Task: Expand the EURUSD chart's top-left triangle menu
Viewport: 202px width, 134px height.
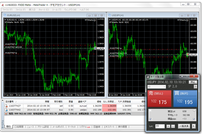Action: click(x=5, y=20)
